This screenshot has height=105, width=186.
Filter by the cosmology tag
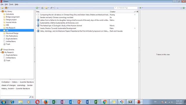(21, 85)
